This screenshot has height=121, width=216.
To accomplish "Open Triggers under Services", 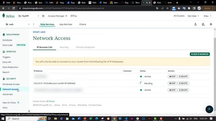I will pyautogui.click(x=6, y=57).
